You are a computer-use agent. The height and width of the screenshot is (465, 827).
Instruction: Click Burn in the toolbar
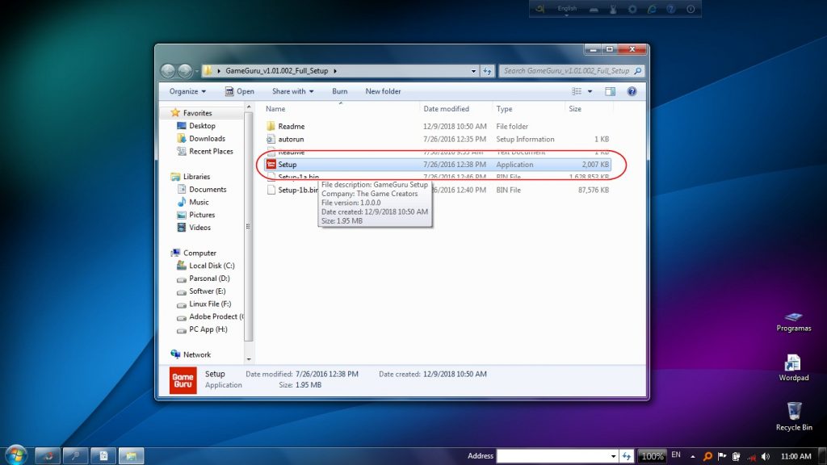340,91
